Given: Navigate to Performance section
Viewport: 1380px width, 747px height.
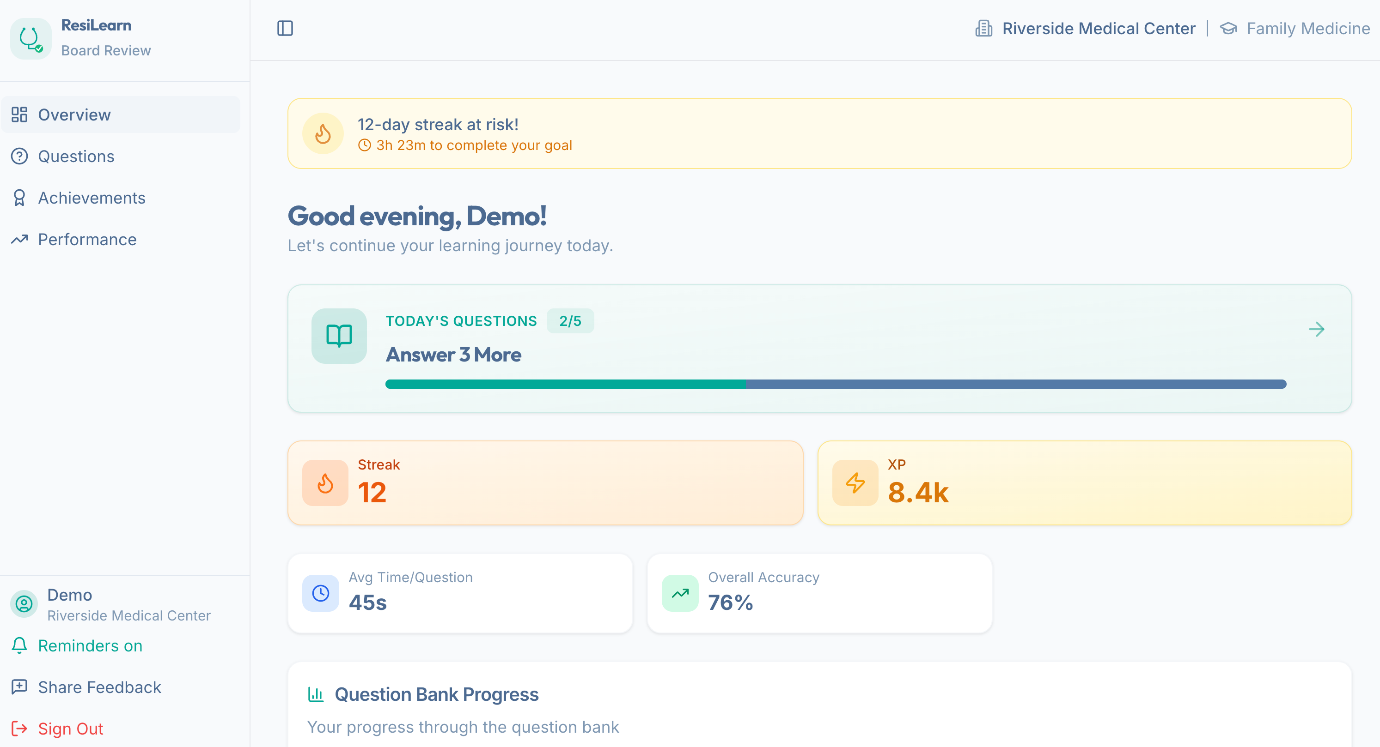Looking at the screenshot, I should [x=87, y=239].
